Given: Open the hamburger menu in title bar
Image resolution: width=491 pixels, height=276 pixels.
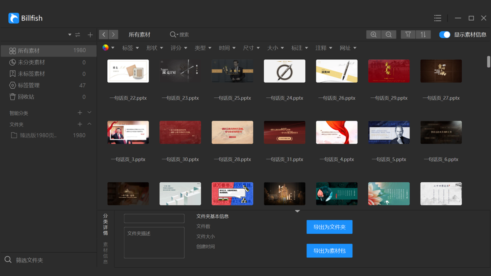Looking at the screenshot, I should (x=438, y=18).
